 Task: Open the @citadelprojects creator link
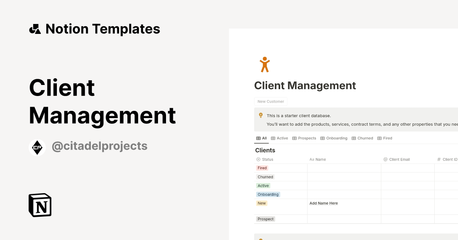coord(99,146)
